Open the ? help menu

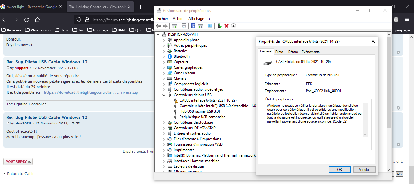tap(210, 19)
